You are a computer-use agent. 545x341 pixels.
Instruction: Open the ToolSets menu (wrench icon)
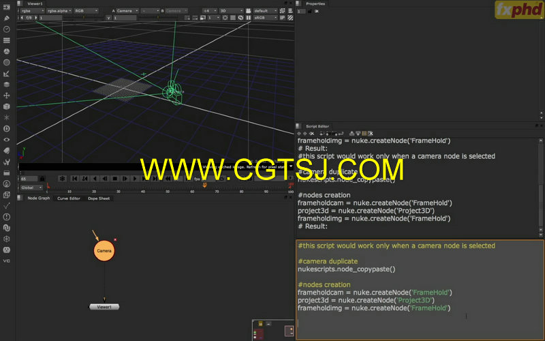click(x=6, y=162)
